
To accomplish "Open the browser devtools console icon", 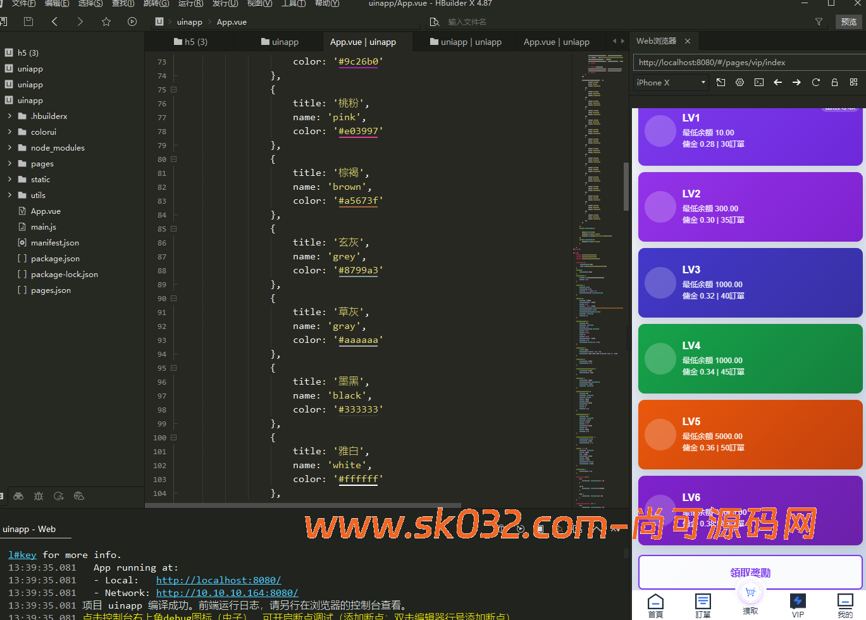I will 759,82.
